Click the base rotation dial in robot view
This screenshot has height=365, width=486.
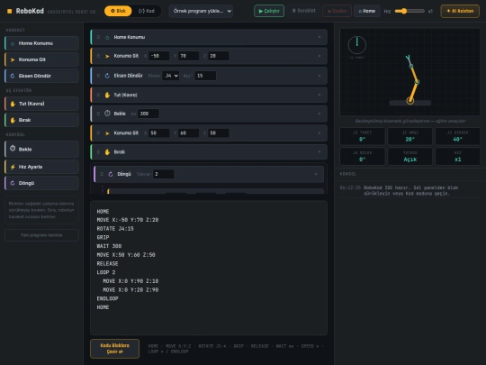pyautogui.click(x=357, y=45)
